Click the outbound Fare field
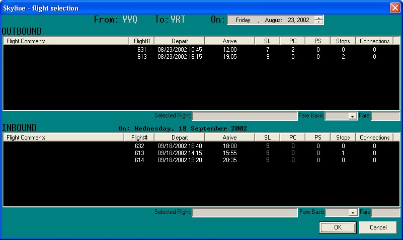 coord(385,116)
